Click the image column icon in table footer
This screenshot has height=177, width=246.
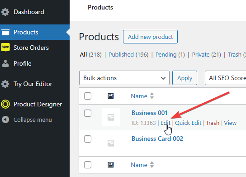click(111, 165)
